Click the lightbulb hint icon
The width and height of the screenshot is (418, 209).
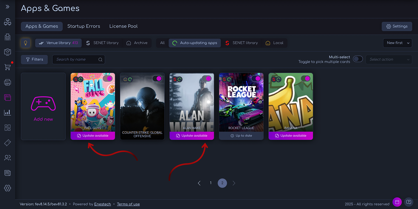coord(26,43)
